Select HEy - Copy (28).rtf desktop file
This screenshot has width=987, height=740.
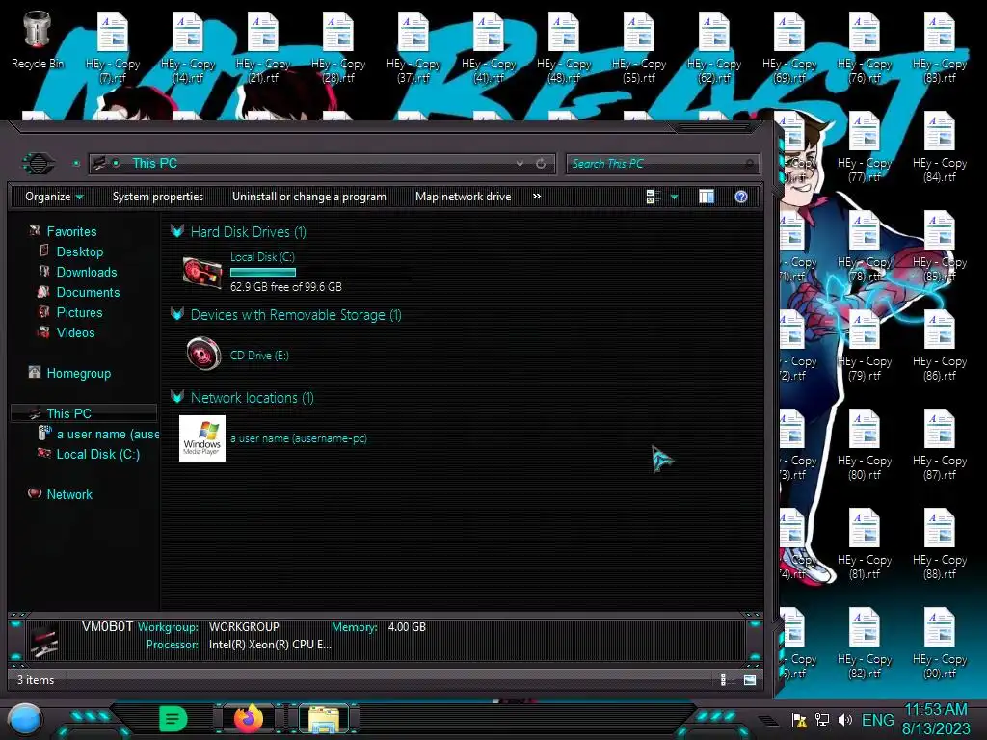click(x=338, y=48)
